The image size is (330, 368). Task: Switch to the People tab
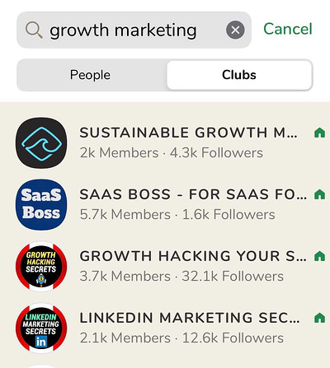[90, 75]
